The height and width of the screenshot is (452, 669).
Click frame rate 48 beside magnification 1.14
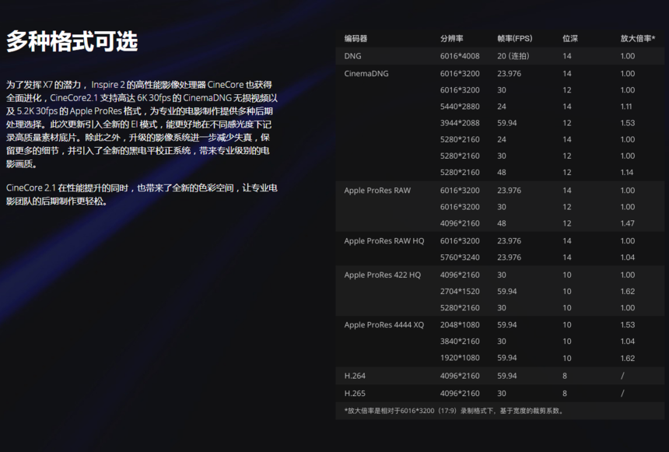(501, 173)
